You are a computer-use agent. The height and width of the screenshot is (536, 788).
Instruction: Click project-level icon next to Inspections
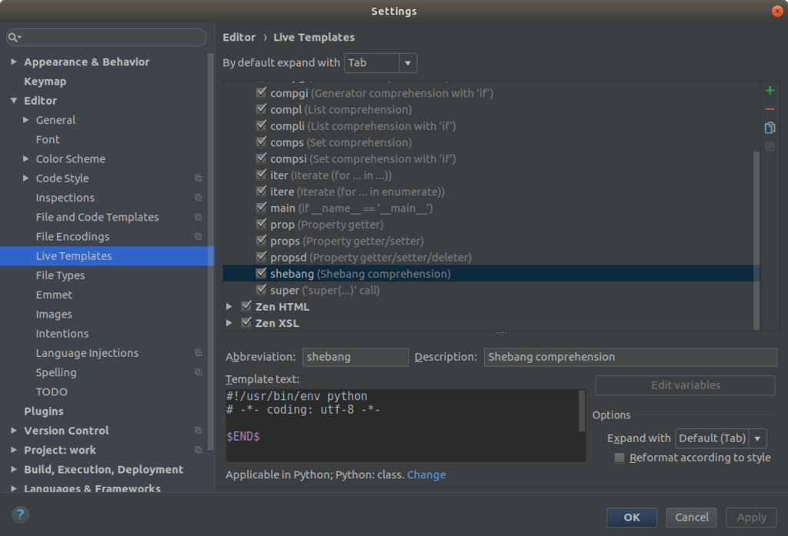click(x=198, y=198)
